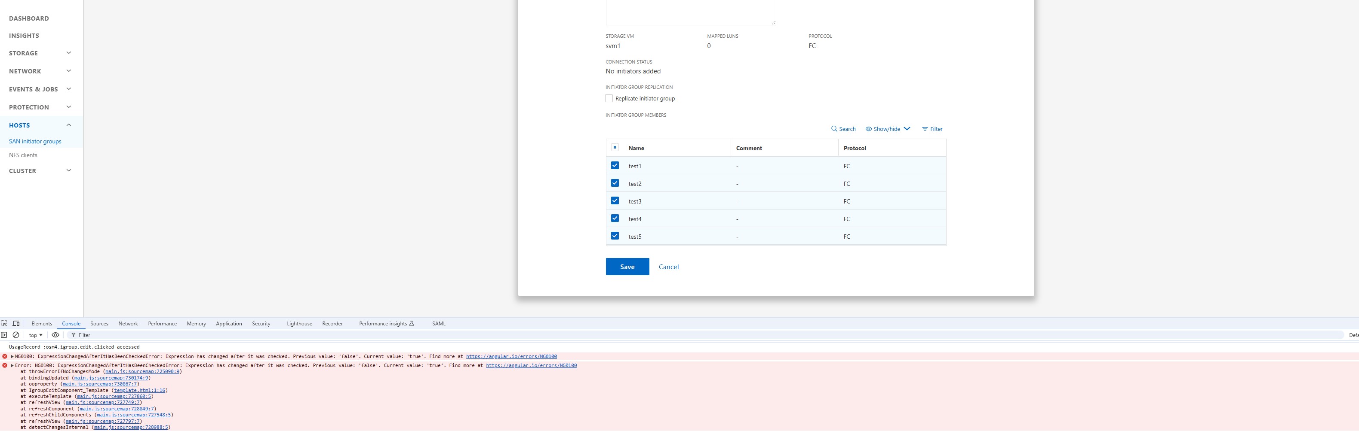Screen dimensions: 1359x431
Task: Check the Replicate initiator group checkbox
Action: point(609,99)
